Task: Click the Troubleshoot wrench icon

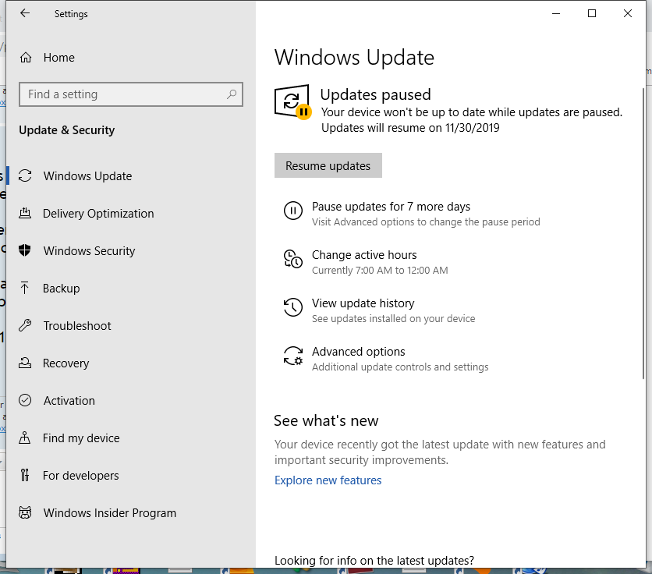Action: pos(25,325)
